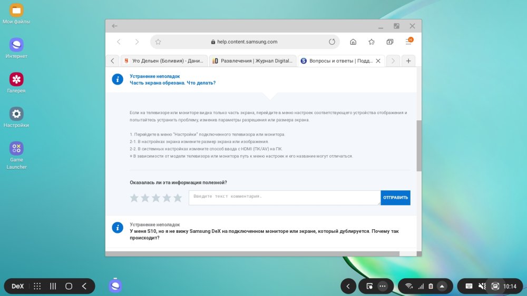Click the DeX button in the taskbar
Viewport: 527px width, 296px height.
pos(18,286)
